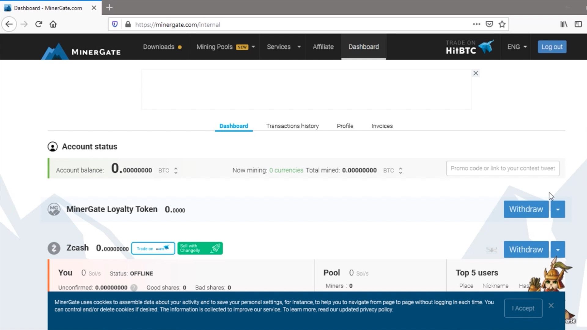This screenshot has height=330, width=587.
Task: Click the Trade on HitBTC logo
Action: click(x=469, y=47)
